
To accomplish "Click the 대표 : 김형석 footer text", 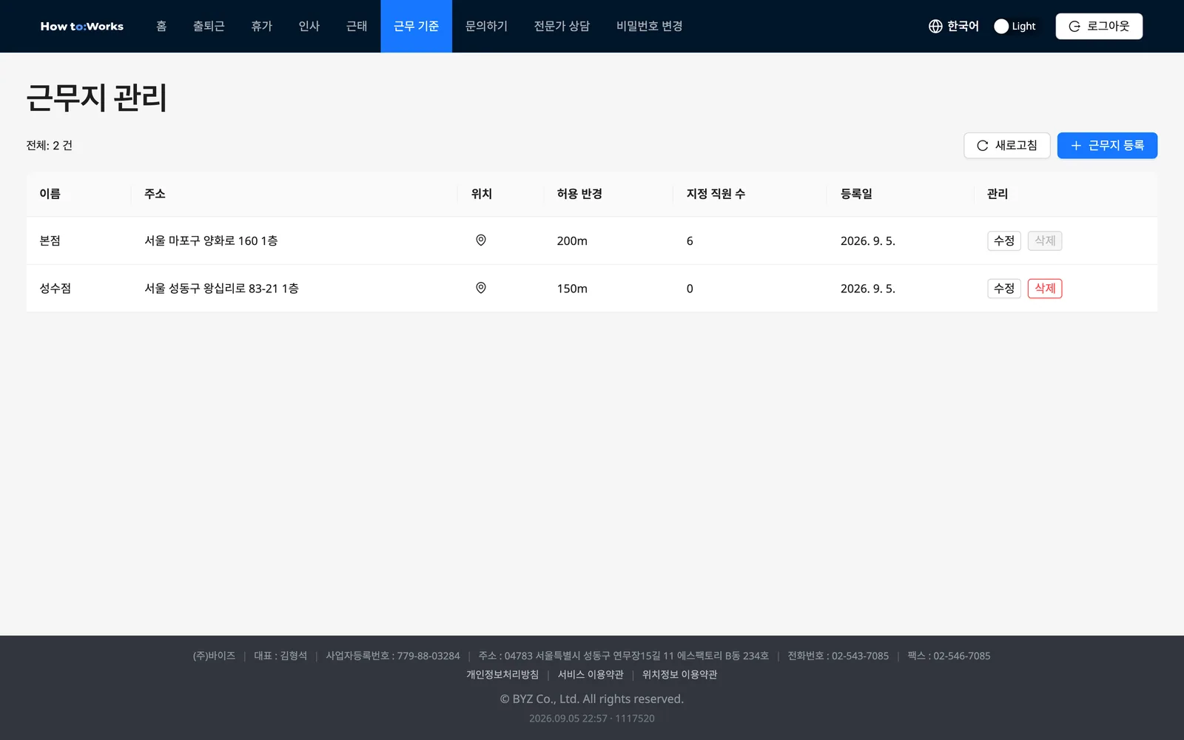I will pyautogui.click(x=280, y=656).
